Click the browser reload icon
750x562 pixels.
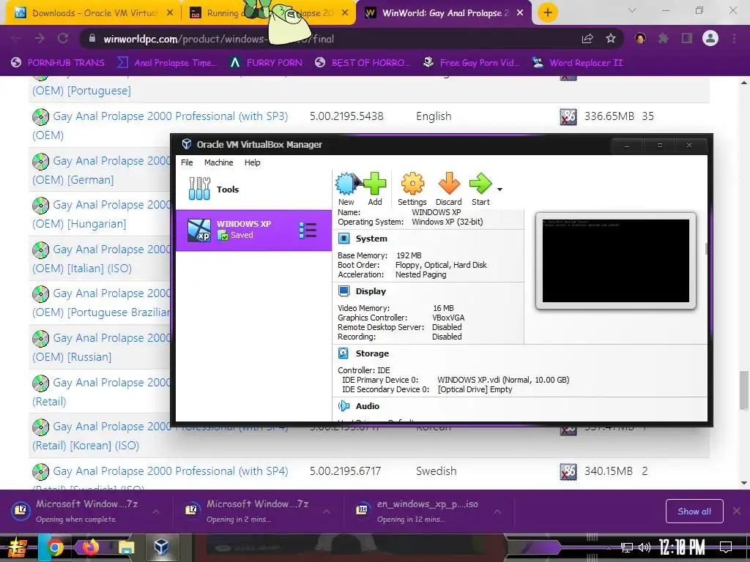coord(63,38)
